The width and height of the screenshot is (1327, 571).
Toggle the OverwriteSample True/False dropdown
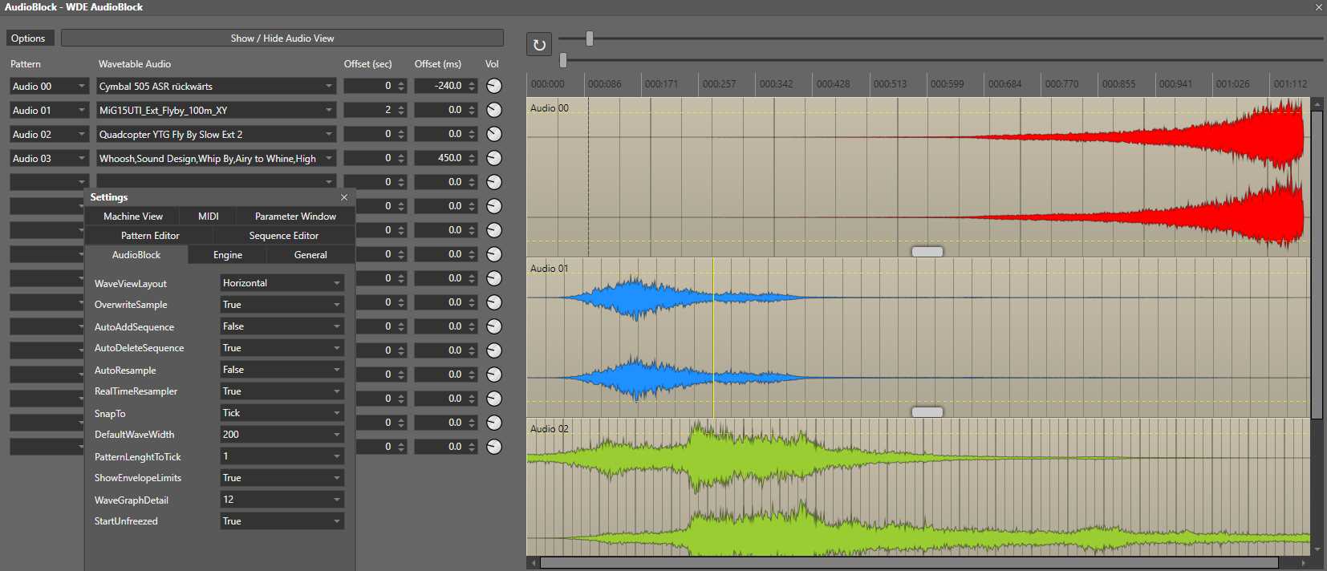point(282,305)
